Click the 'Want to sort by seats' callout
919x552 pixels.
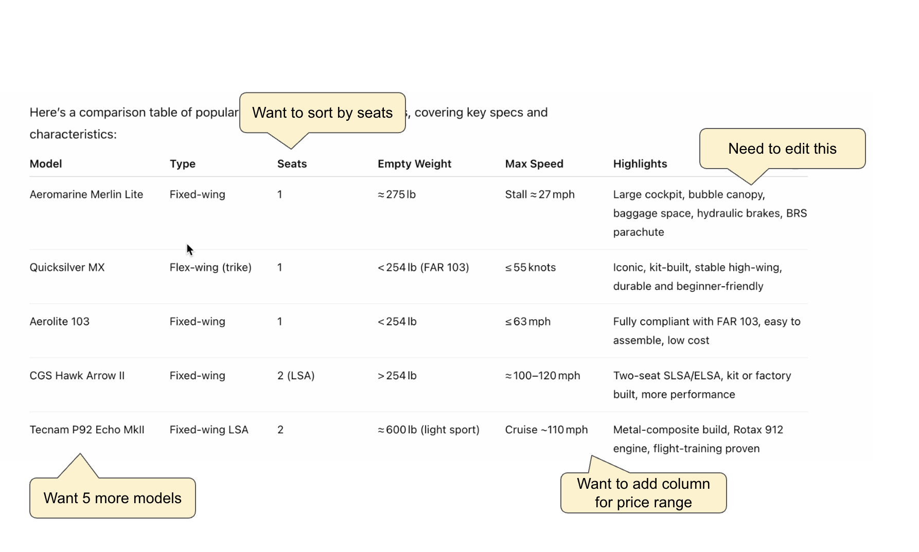323,113
